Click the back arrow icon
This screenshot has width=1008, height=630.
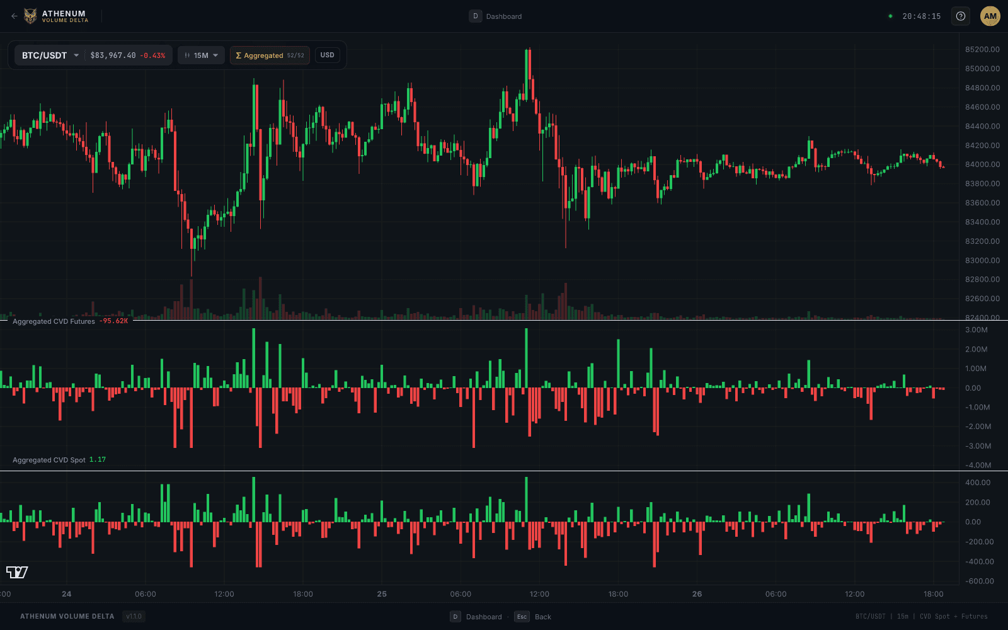(x=14, y=16)
